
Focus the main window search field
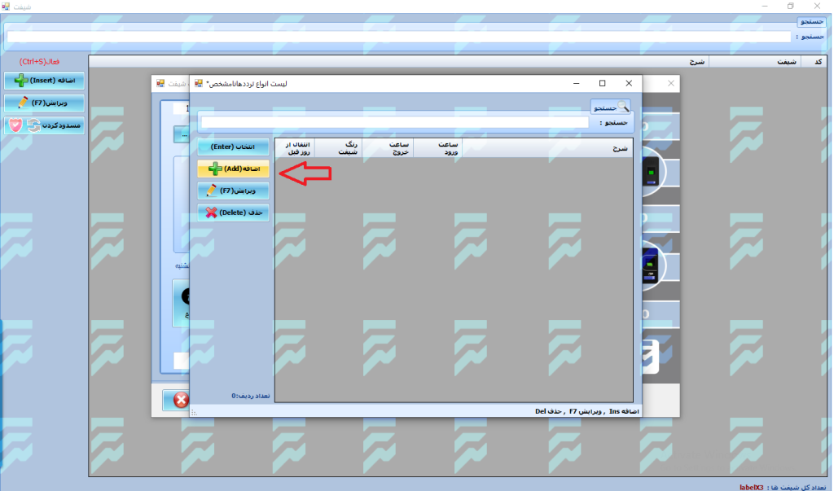click(x=398, y=37)
